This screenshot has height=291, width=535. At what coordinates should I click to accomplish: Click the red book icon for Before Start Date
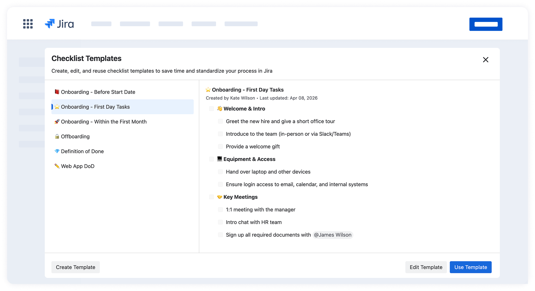point(57,92)
